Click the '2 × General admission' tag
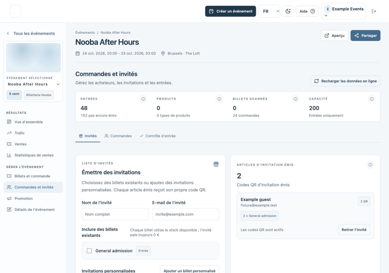 pos(260,216)
